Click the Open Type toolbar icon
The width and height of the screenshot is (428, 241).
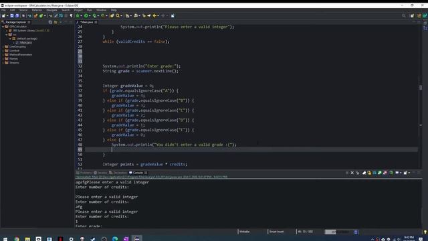point(112,16)
